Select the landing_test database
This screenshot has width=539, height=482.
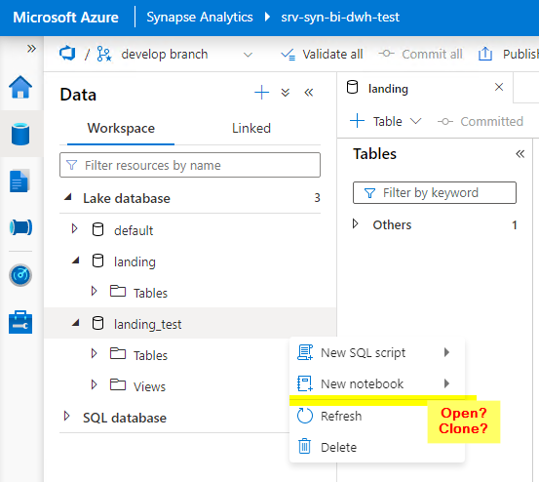[147, 324]
